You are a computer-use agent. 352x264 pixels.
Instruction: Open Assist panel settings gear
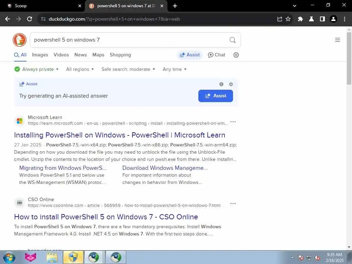231,84
